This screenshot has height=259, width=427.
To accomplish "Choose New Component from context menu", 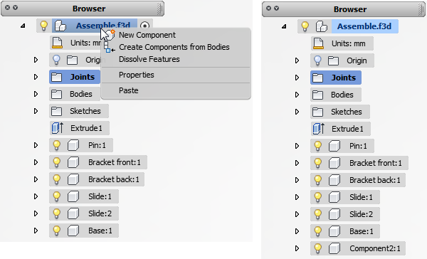I will 147,35.
